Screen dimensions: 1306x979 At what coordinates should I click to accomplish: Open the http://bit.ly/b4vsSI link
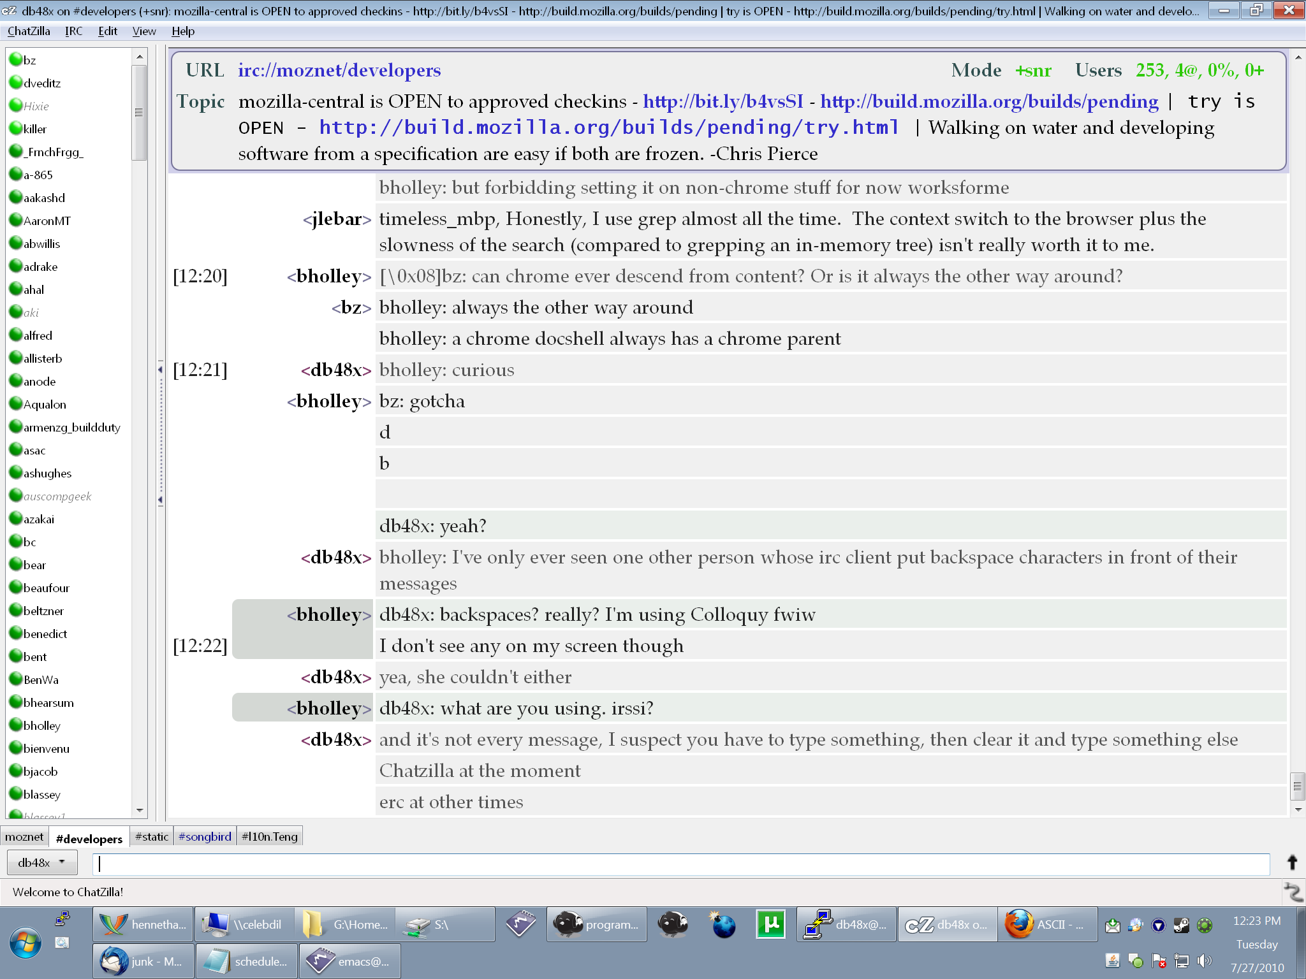[x=723, y=101]
